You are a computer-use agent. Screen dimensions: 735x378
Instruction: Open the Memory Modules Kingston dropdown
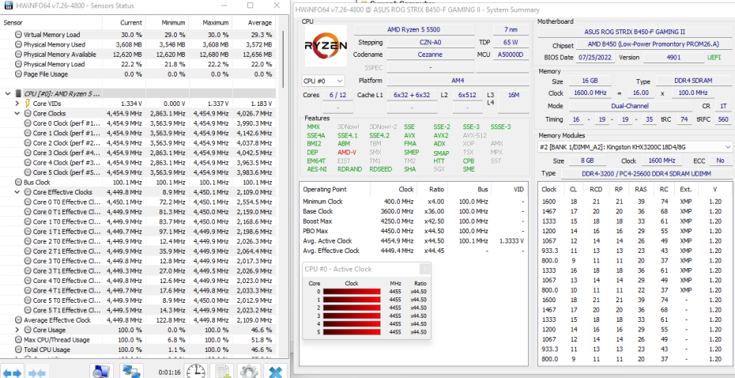tap(635, 147)
